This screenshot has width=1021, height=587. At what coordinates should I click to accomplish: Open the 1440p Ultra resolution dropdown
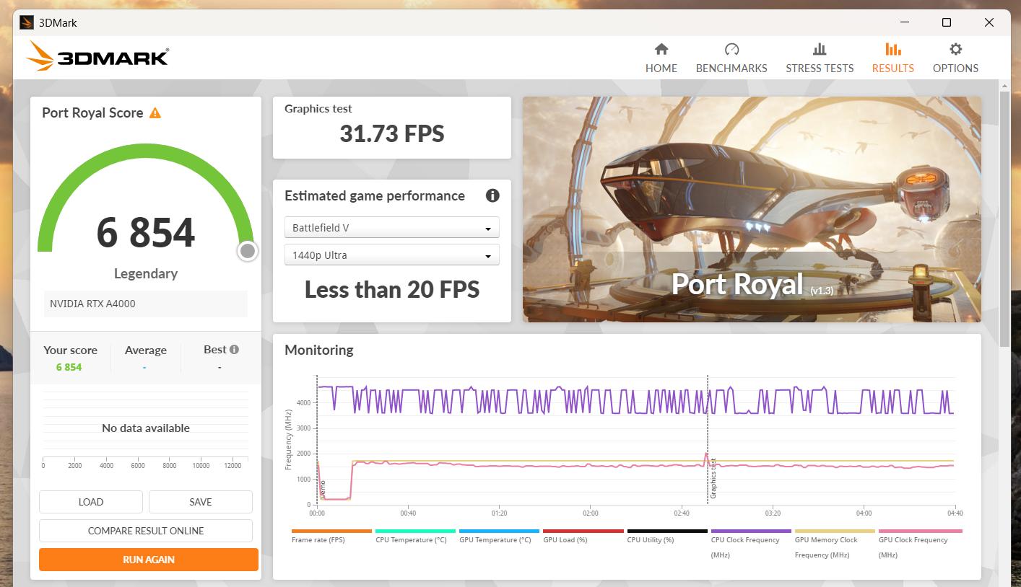(391, 255)
